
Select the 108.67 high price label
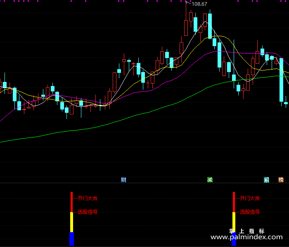click(x=199, y=4)
